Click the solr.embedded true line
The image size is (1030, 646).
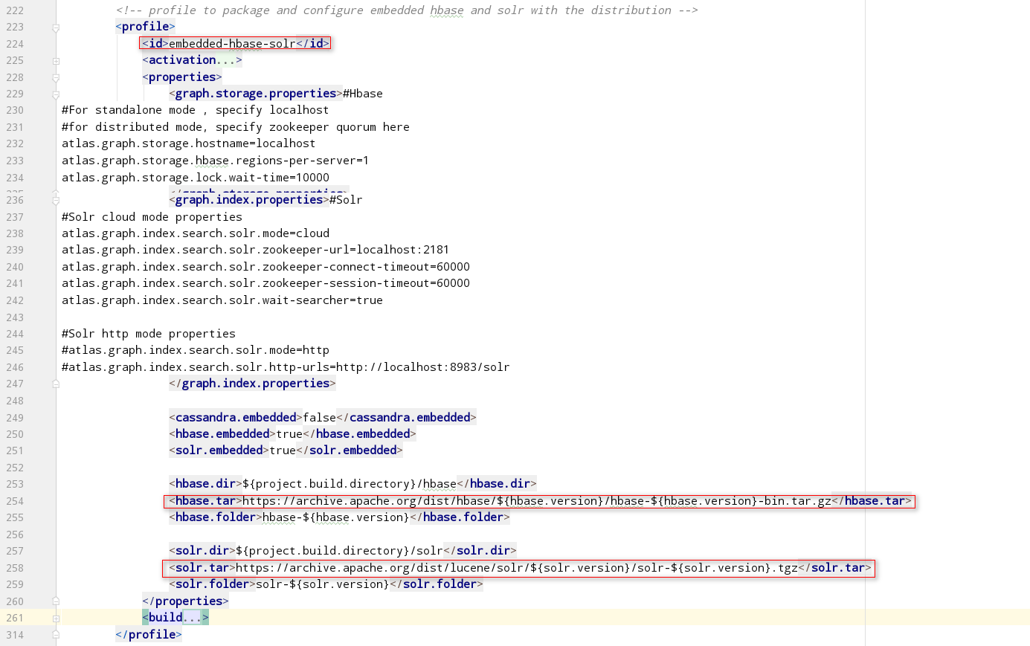coord(286,450)
